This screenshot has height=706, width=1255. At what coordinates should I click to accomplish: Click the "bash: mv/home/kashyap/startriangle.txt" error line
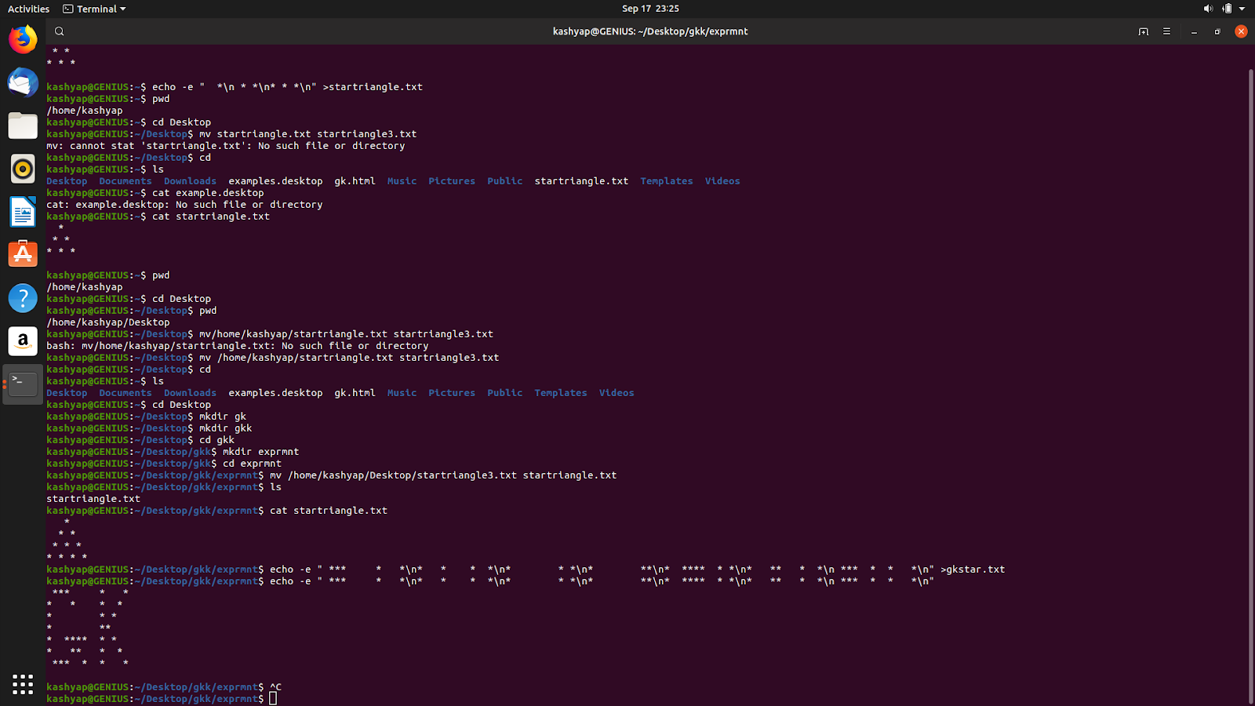point(238,346)
